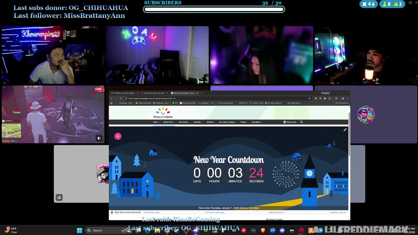Open the weather widget showing 44°F
This screenshot has height=235, width=418.
click(x=10, y=230)
